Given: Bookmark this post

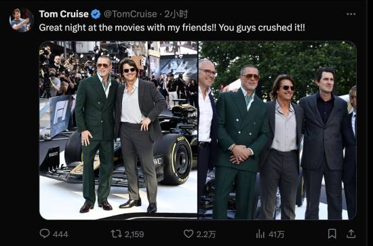Looking at the screenshot, I should 332,234.
